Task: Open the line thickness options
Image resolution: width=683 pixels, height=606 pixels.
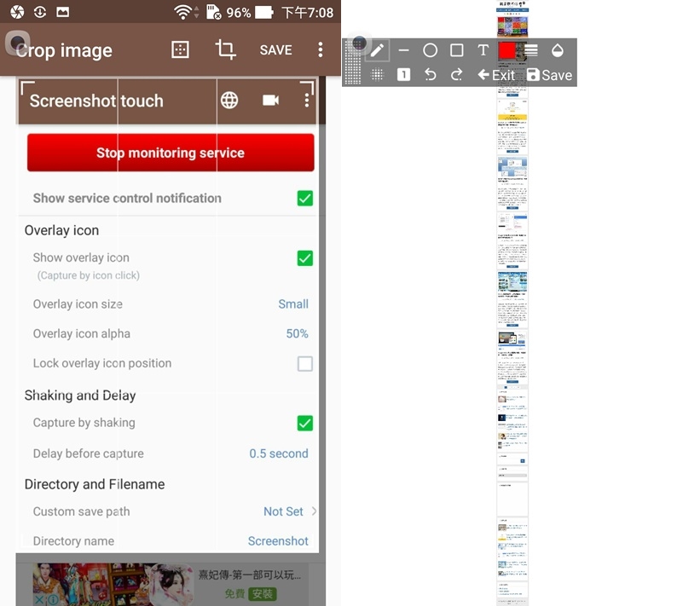Action: pos(531,50)
